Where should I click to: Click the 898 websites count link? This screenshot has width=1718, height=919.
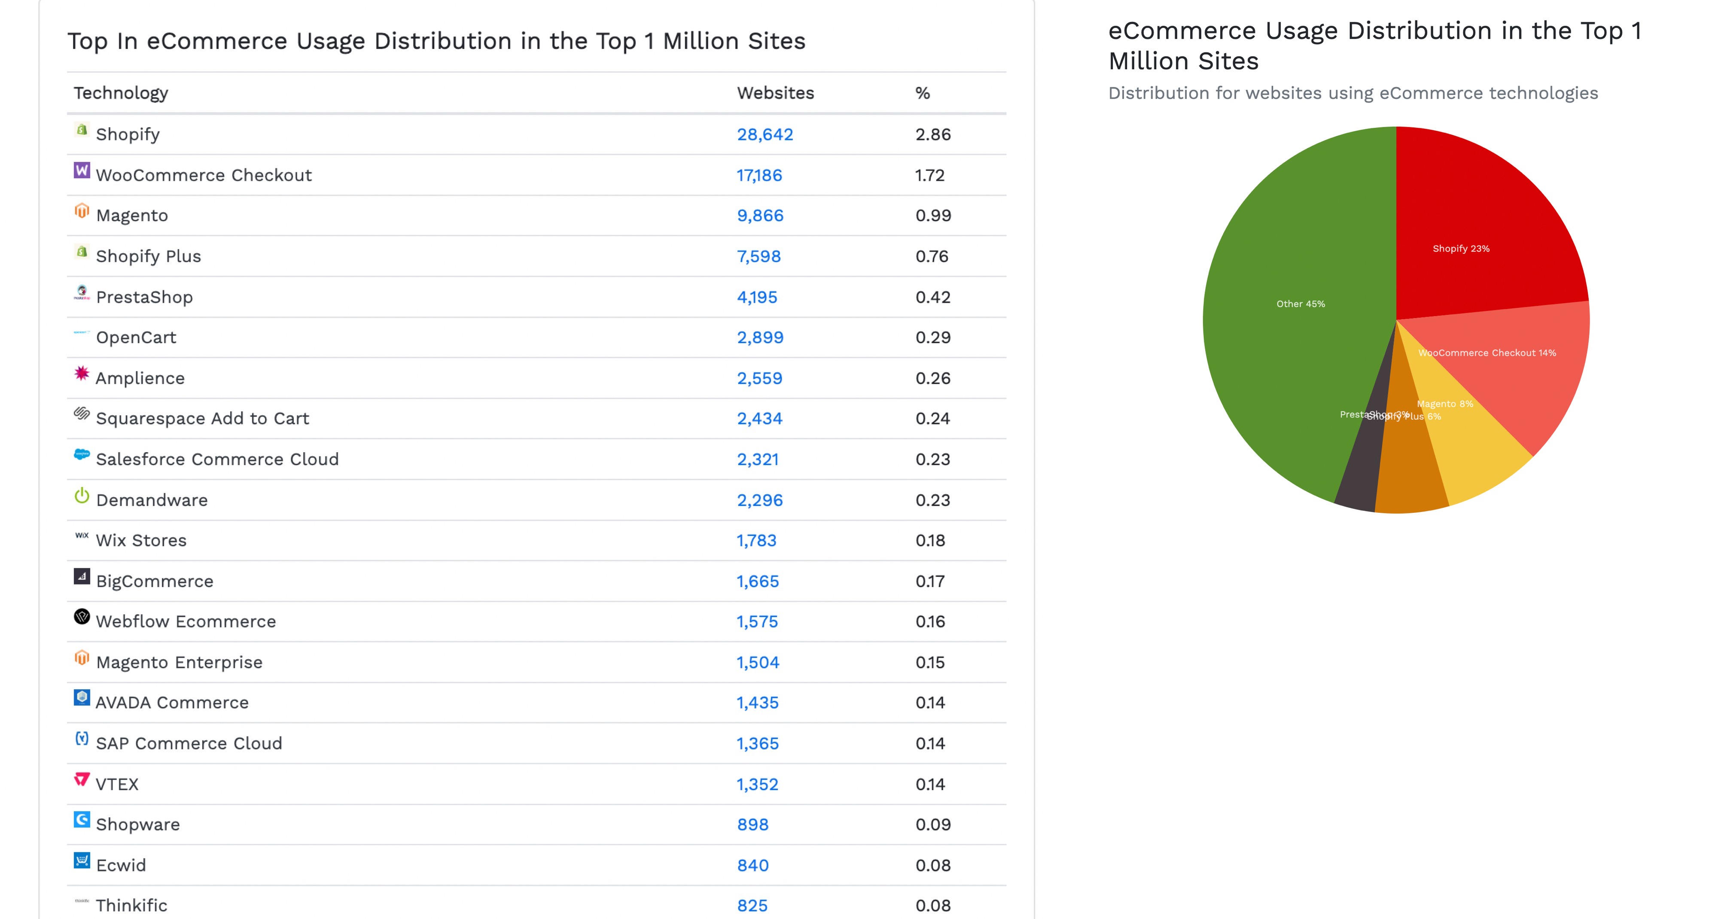[752, 825]
